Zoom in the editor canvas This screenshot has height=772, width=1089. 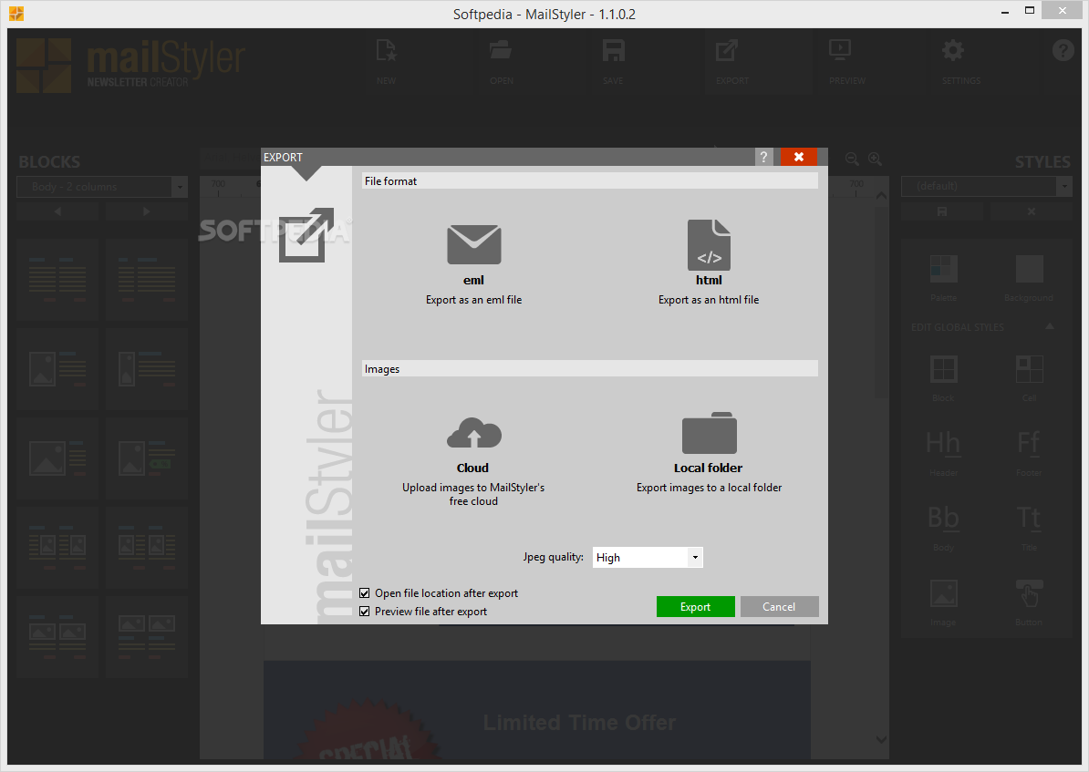point(875,159)
